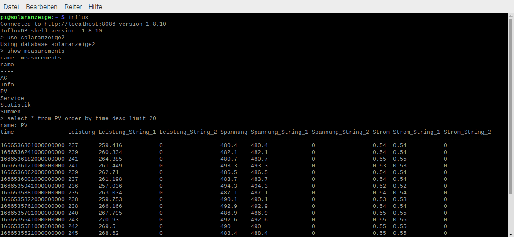Image resolution: width=514 pixels, height=237 pixels.
Task: Open the Hilfe menu
Action: pyautogui.click(x=95, y=7)
